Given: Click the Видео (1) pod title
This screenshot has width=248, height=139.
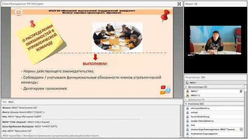Looking at the screenshot, I should point(191,4).
